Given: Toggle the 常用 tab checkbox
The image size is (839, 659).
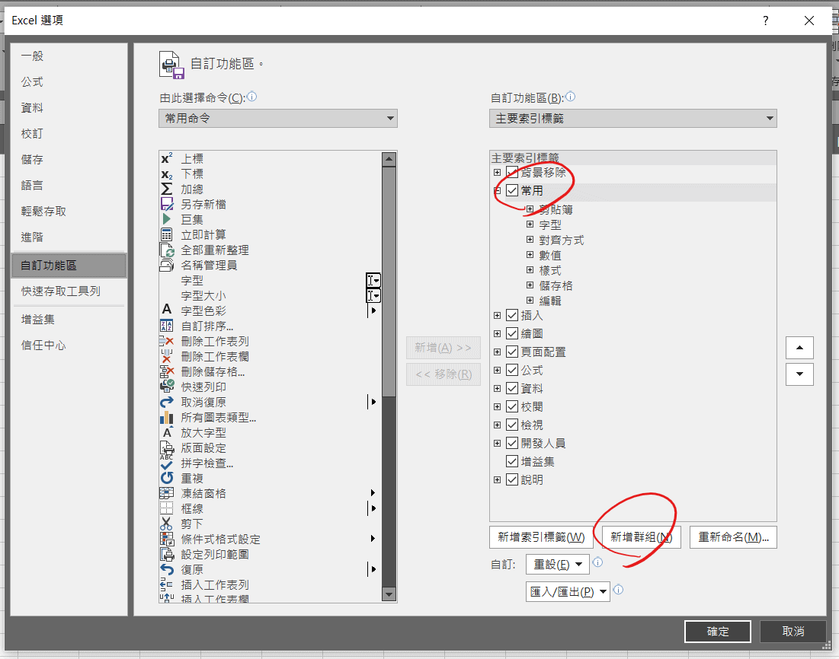Looking at the screenshot, I should tap(512, 191).
